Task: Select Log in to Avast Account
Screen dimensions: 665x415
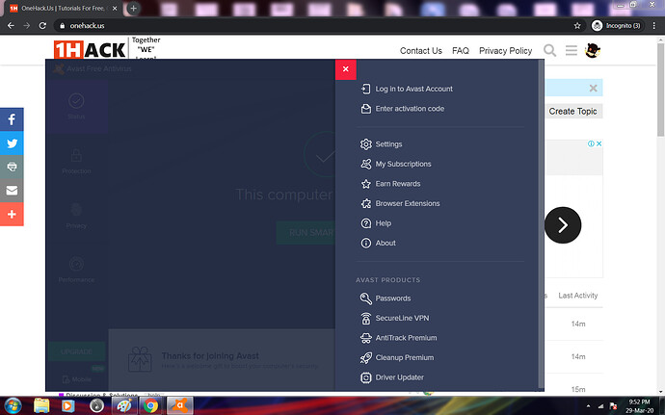Action: point(413,89)
